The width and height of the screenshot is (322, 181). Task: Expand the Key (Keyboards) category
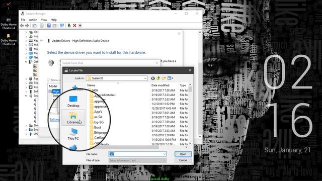pyautogui.click(x=26, y=41)
